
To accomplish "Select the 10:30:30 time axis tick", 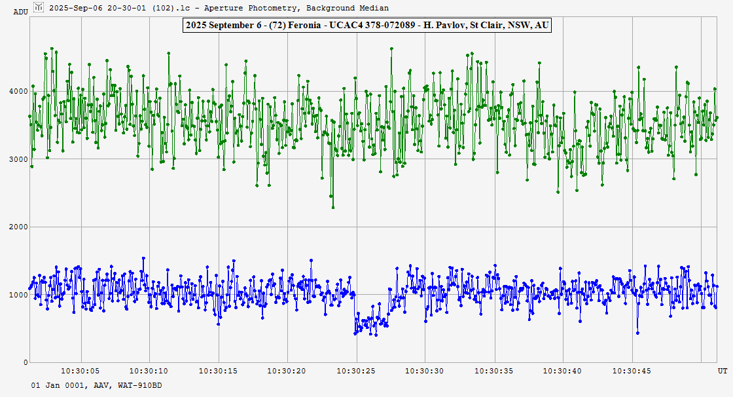I will point(425,371).
